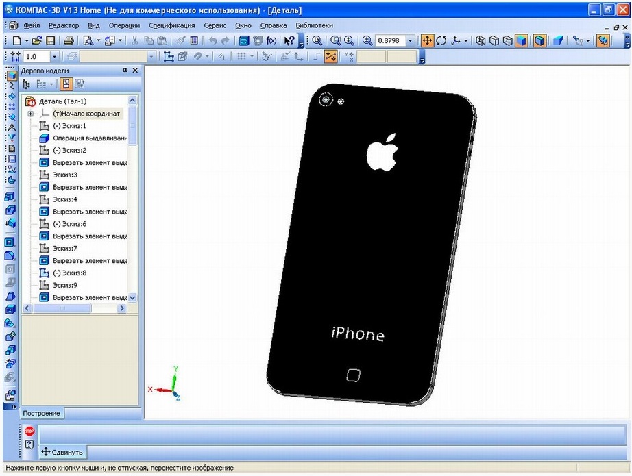Image resolution: width=632 pixels, height=476 pixels.
Task: Toggle the simplified display button at toolbar end
Action: point(603,40)
